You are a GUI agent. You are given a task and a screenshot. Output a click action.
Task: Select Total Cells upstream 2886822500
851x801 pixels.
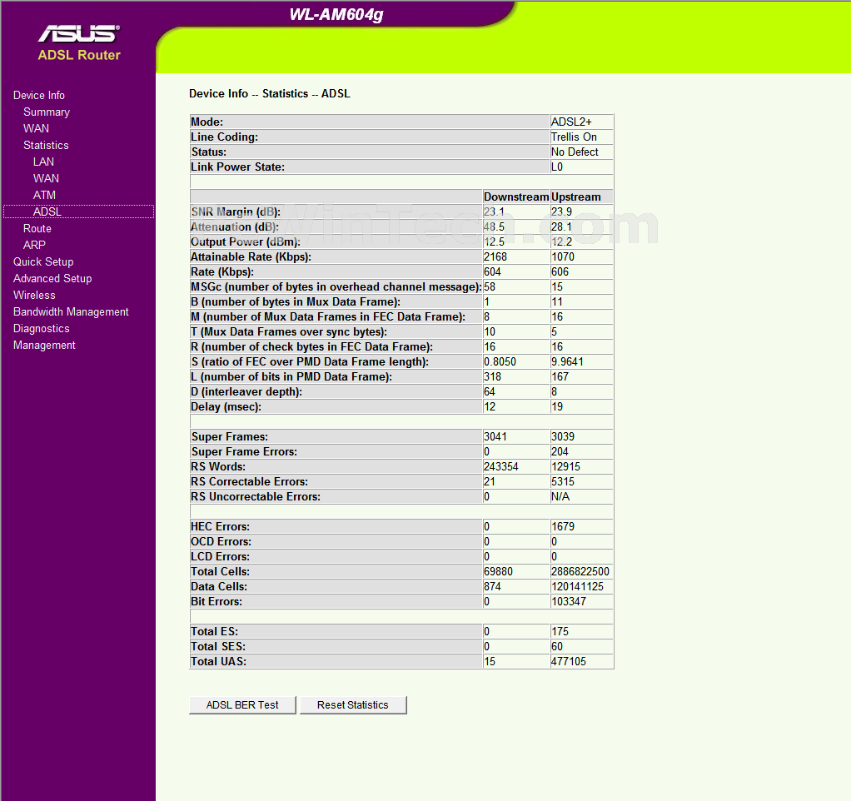coord(580,572)
